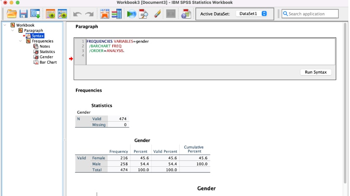Save the workbook with the floppy disk icon
Viewport: 350px width, 196px height.
click(24, 14)
